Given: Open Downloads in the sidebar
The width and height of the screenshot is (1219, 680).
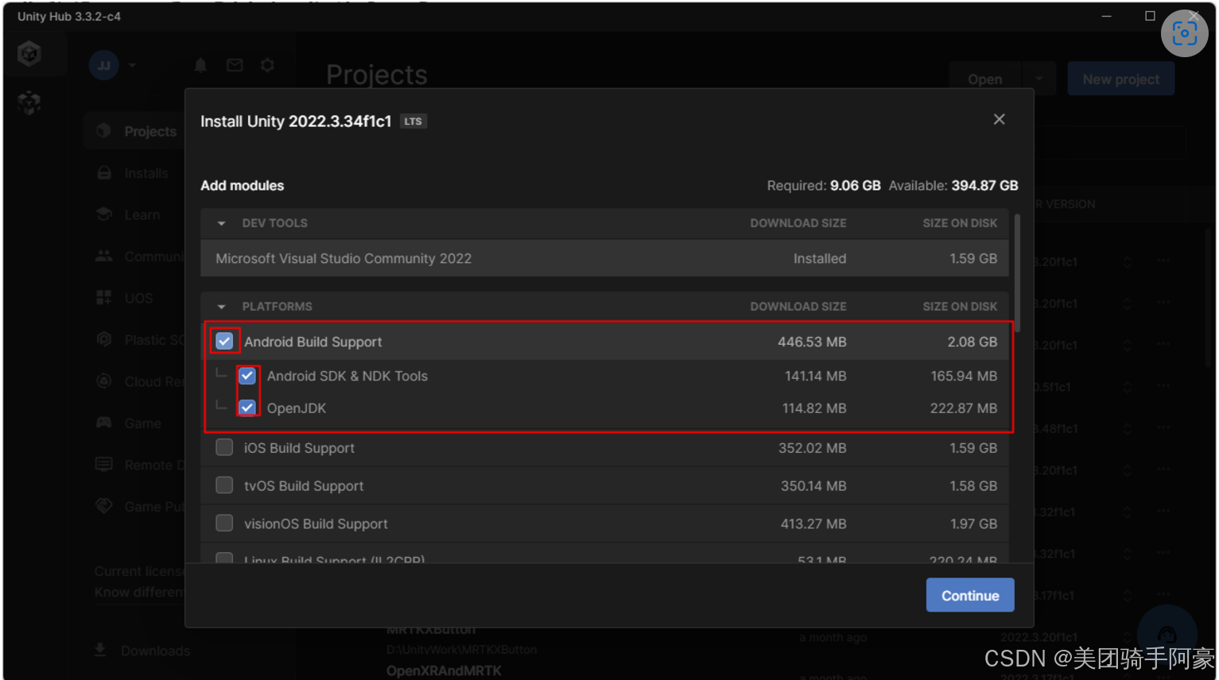Looking at the screenshot, I should [x=156, y=651].
